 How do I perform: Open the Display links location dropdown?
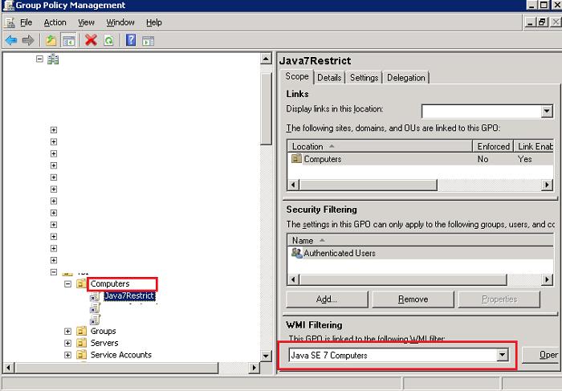click(547, 112)
